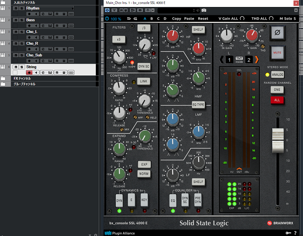Click the undo arrow icon
Viewport: 303px width, 236px height.
(x=129, y=19)
